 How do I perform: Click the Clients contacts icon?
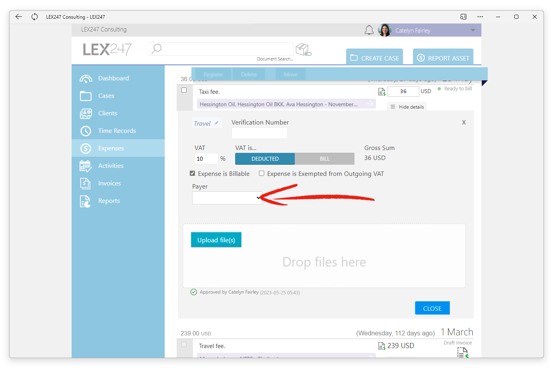click(86, 113)
